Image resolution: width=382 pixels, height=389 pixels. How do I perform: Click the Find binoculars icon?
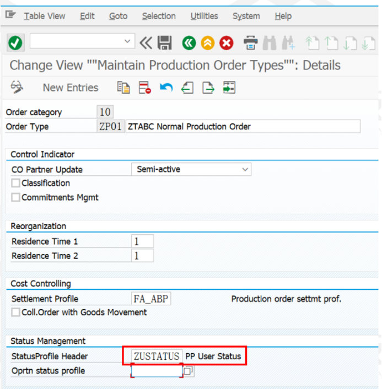coord(270,43)
